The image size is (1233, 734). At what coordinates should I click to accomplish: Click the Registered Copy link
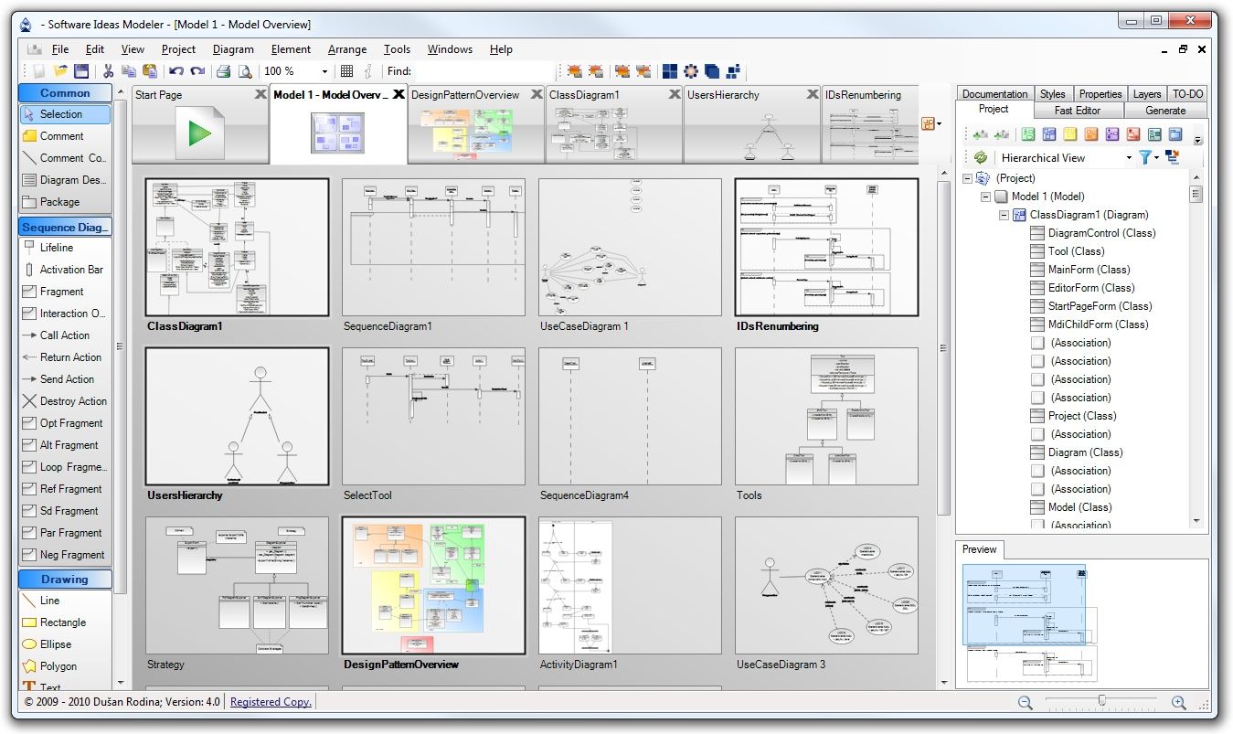point(270,702)
